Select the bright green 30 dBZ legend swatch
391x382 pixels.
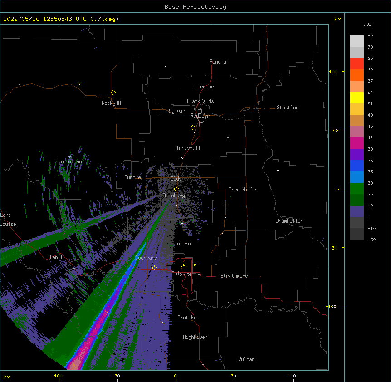point(357,189)
